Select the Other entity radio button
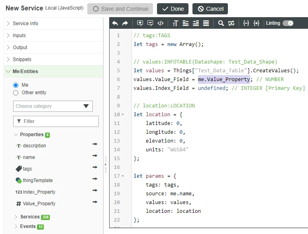The width and height of the screenshot is (308, 234). click(x=16, y=93)
